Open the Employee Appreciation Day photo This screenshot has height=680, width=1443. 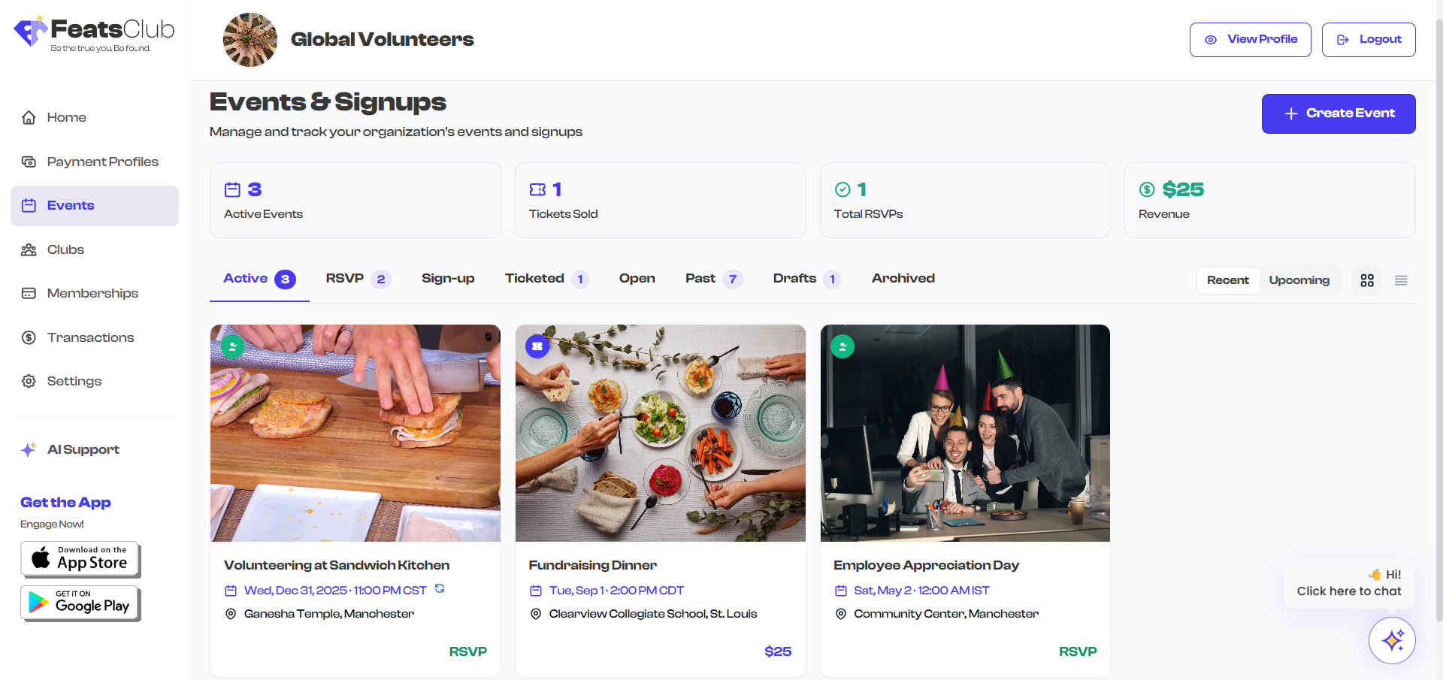965,433
